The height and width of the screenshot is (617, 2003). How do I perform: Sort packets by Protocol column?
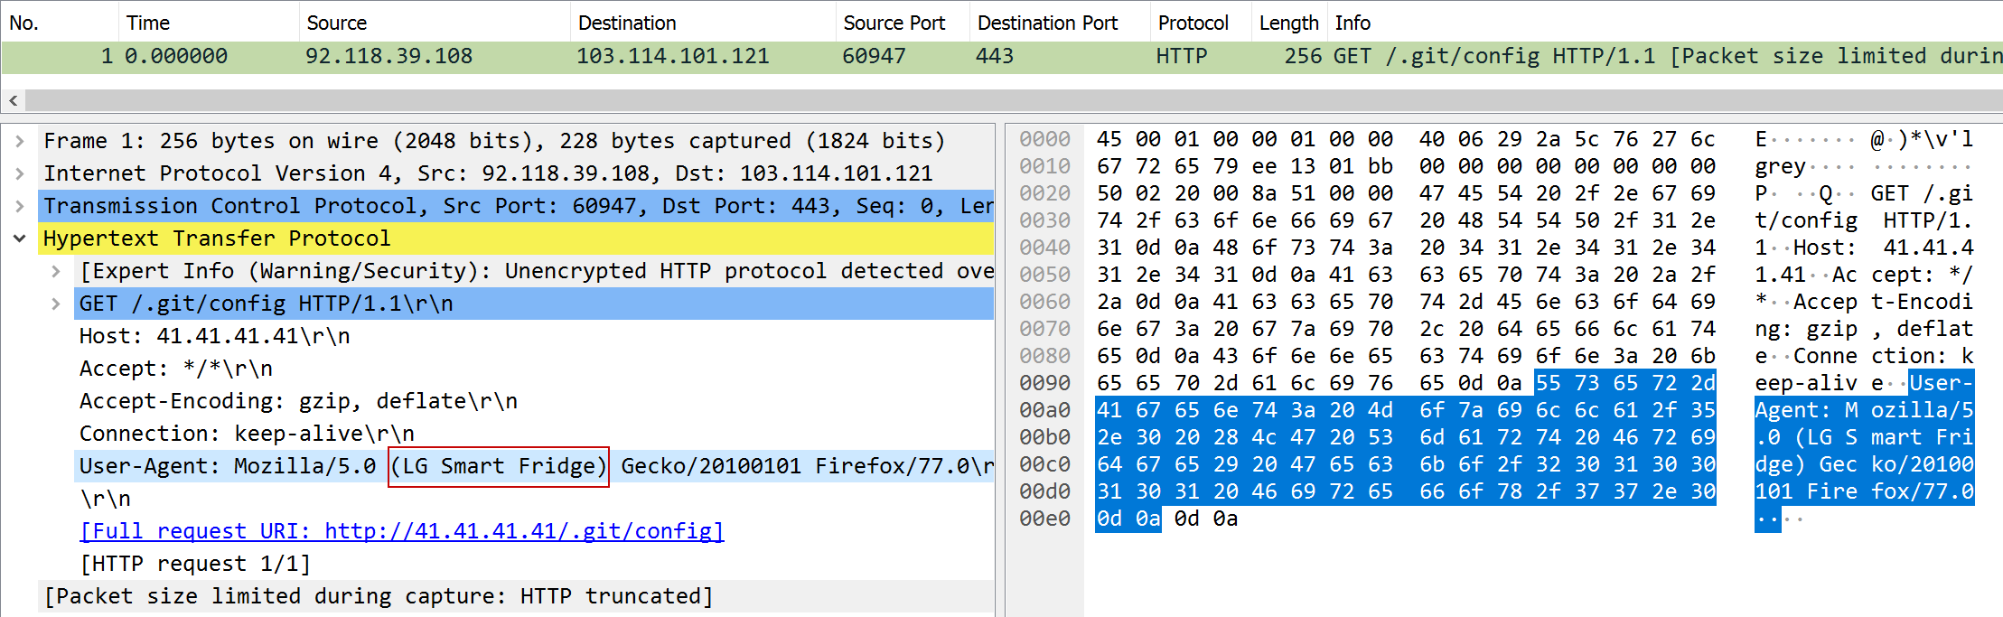pyautogui.click(x=1193, y=23)
